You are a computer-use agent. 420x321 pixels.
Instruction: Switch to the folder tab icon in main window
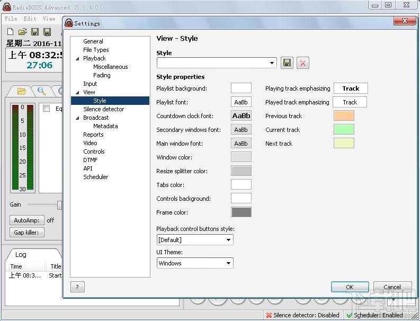coord(21,91)
